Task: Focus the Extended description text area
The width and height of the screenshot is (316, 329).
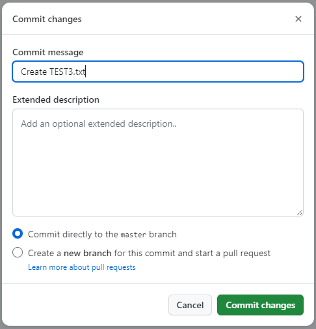Action: click(x=158, y=163)
